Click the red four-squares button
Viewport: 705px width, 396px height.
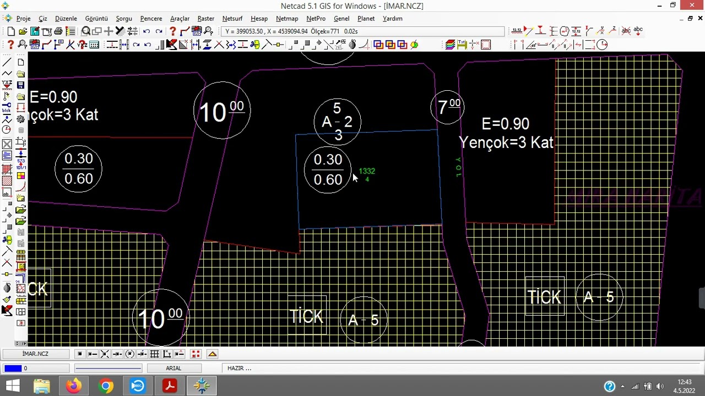coord(196,354)
